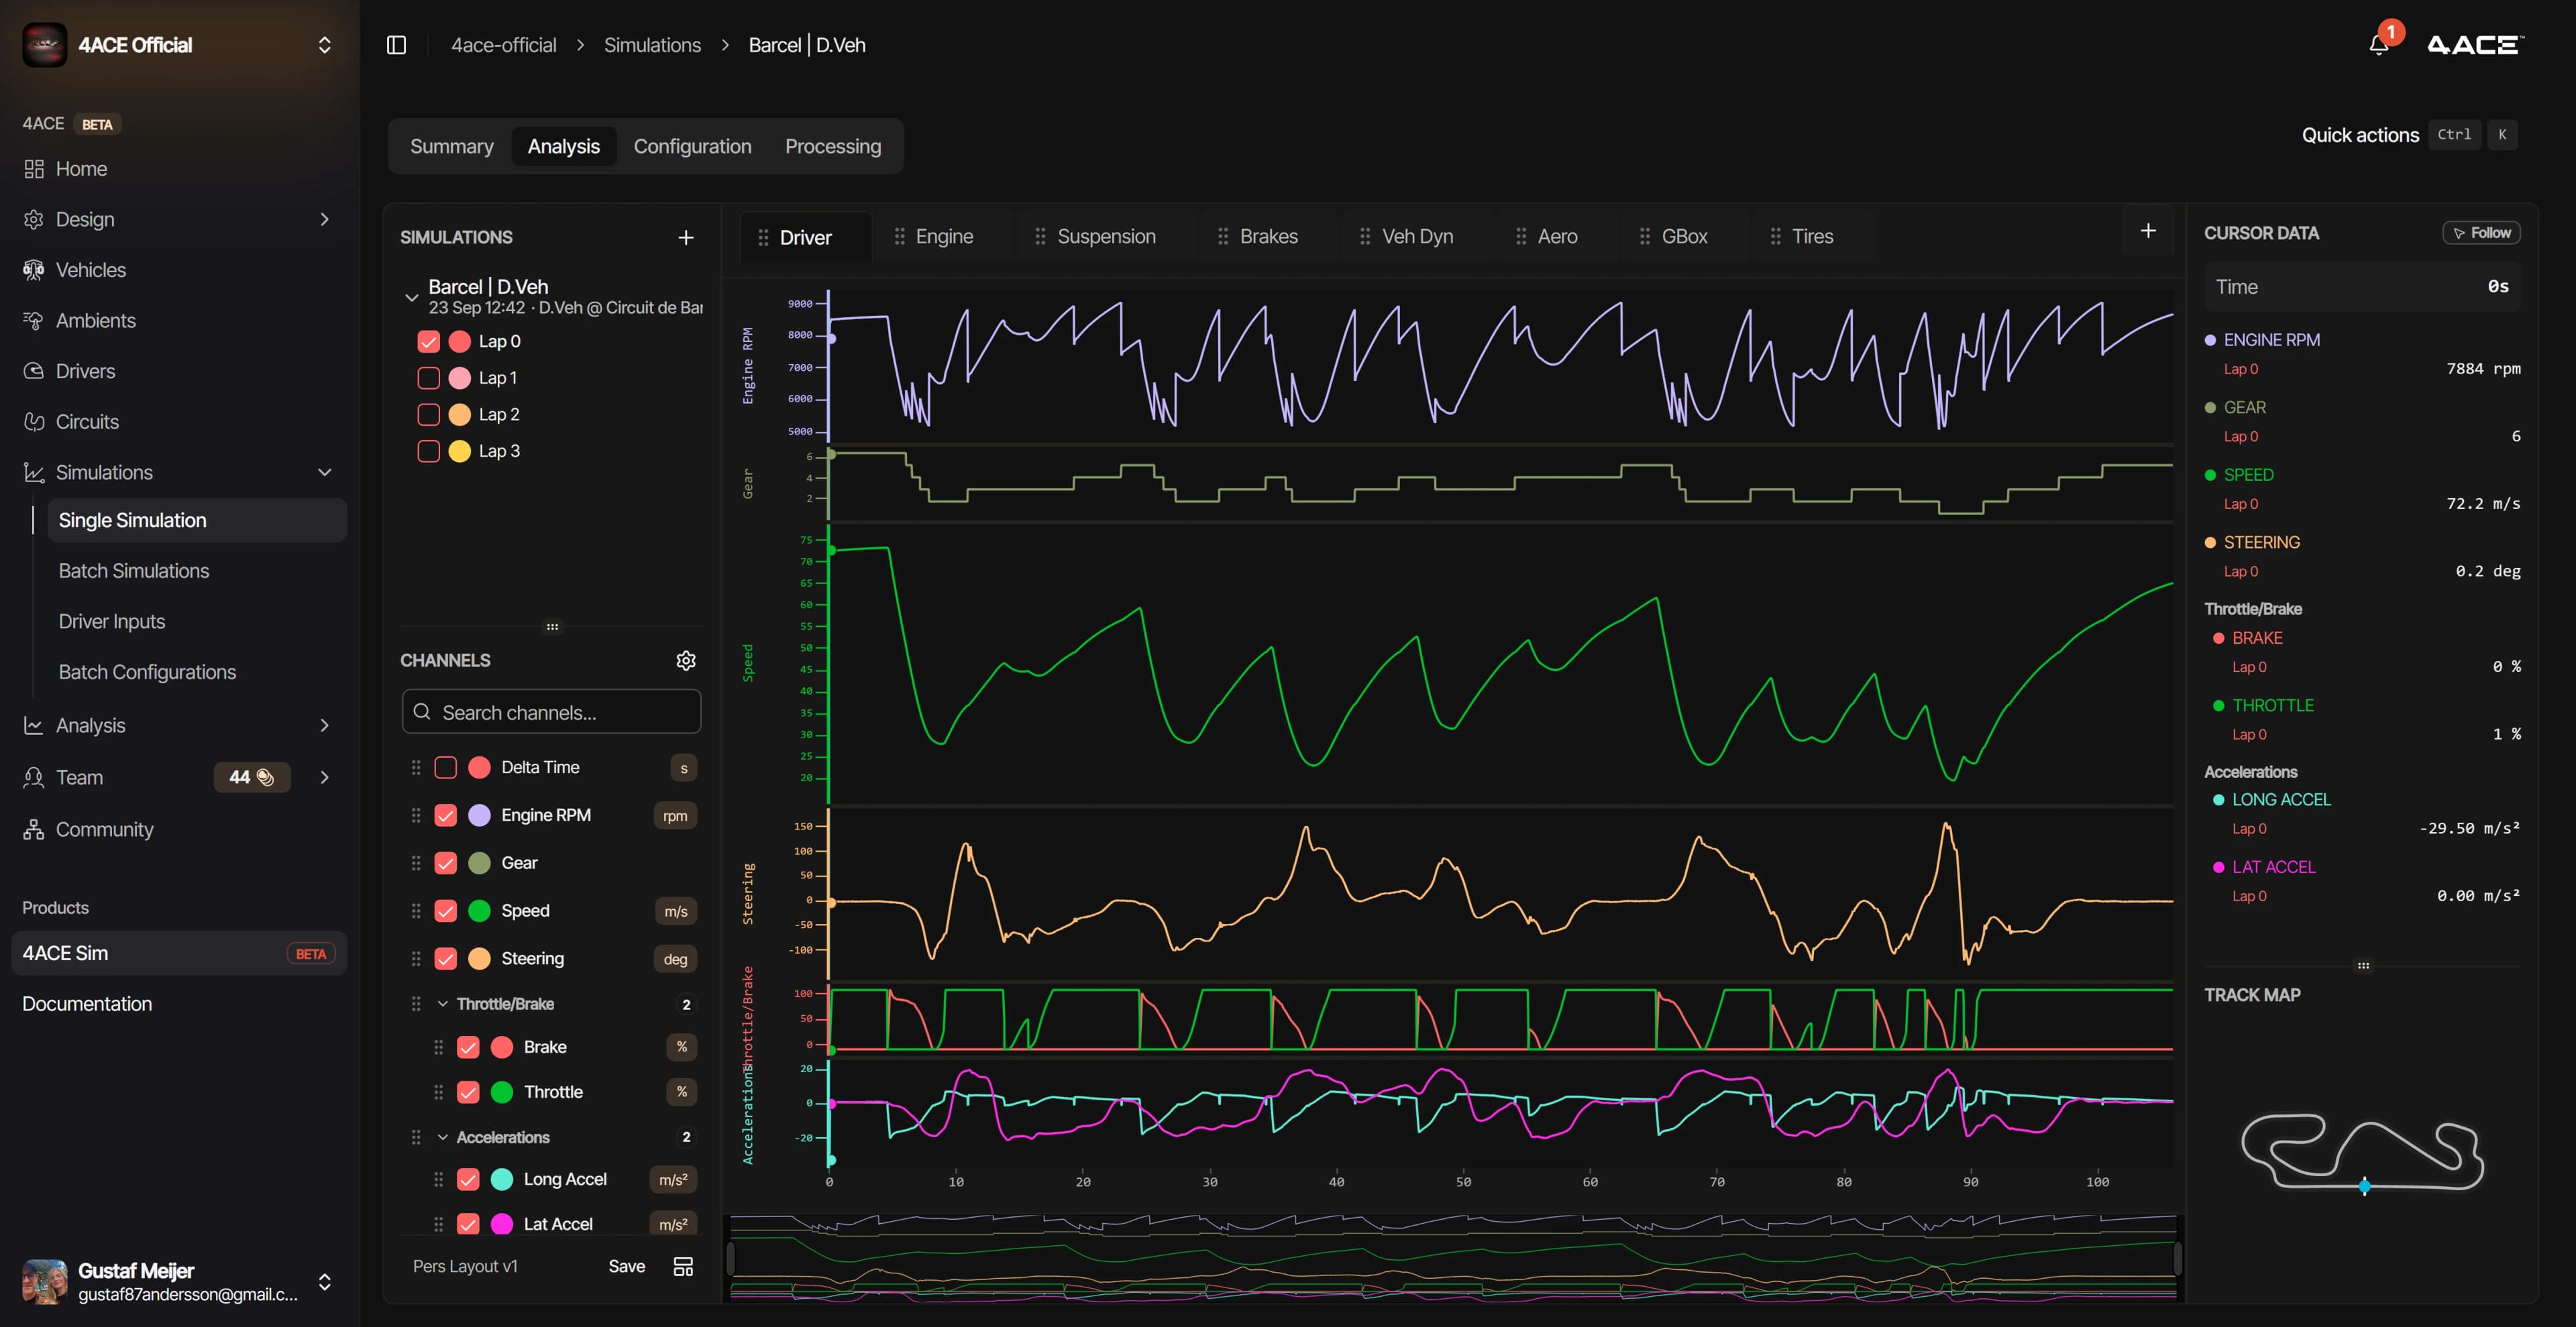Click the overview minimap timeline strip
2576x1327 pixels.
(1453, 1258)
